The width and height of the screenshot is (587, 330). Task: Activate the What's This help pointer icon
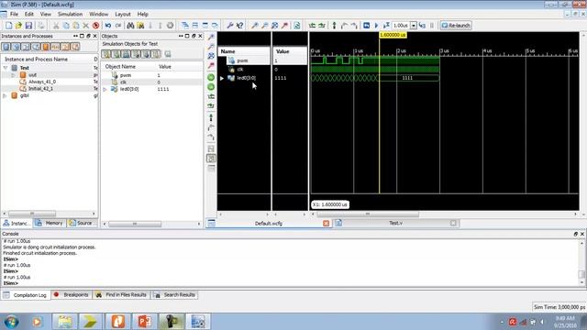pyautogui.click(x=240, y=26)
